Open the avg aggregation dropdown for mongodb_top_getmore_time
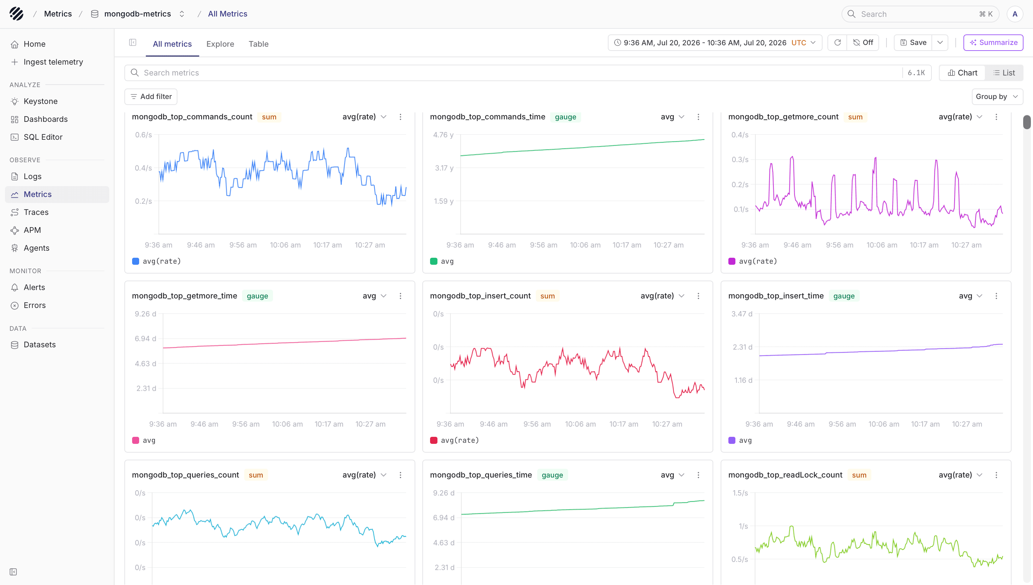Viewport: 1033px width, 585px height. coord(374,296)
